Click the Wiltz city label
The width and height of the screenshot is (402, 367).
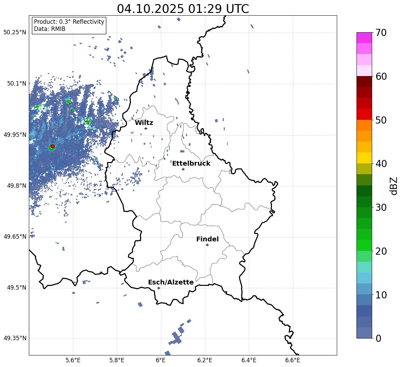[x=144, y=123]
